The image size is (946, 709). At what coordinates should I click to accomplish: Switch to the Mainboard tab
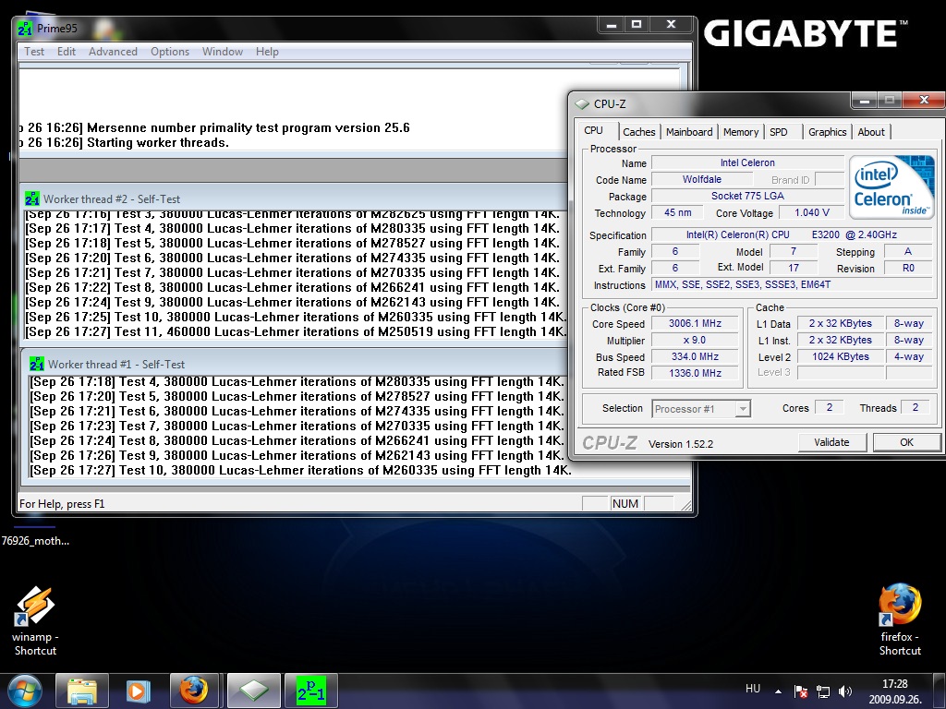click(x=689, y=132)
